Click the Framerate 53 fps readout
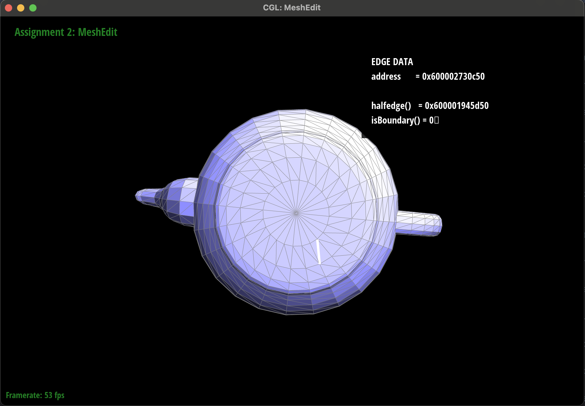The width and height of the screenshot is (585, 406). coord(35,395)
